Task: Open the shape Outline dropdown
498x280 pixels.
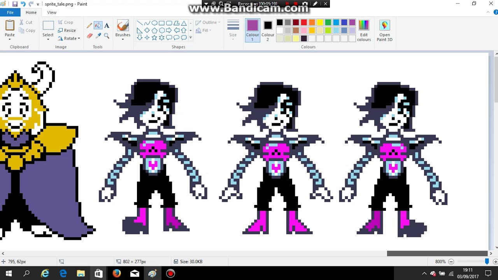Action: click(208, 22)
